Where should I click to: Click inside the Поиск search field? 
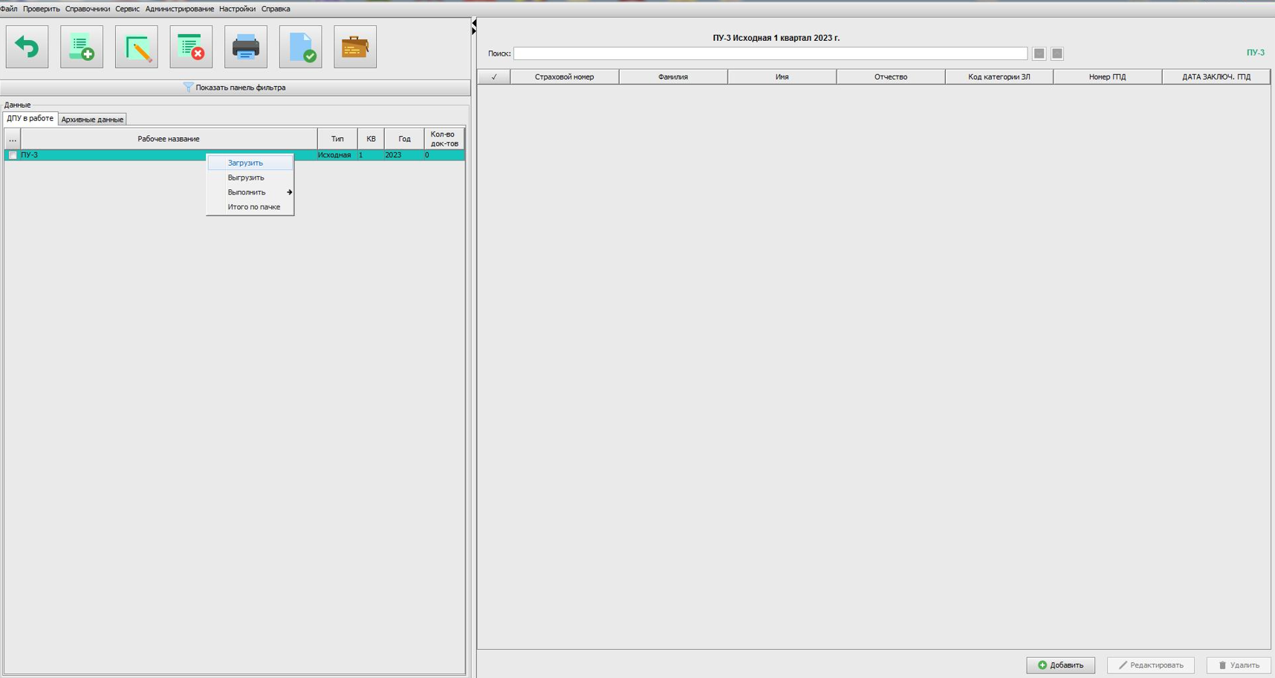[x=770, y=53]
